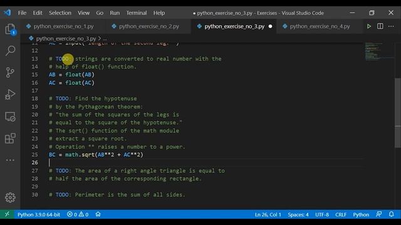This screenshot has width=401, height=225.
Task: Open the View menu
Action: [83, 12]
